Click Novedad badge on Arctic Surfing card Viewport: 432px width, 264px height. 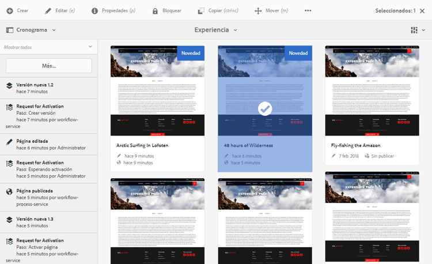click(x=191, y=53)
